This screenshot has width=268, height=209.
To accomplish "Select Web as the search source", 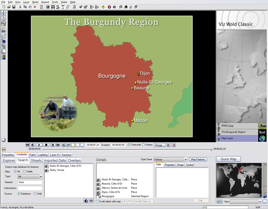I will [x=35, y=193].
